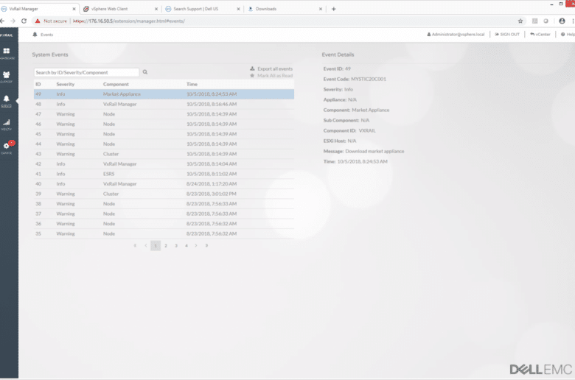
Task: Open a new browser tab
Action: click(x=334, y=9)
